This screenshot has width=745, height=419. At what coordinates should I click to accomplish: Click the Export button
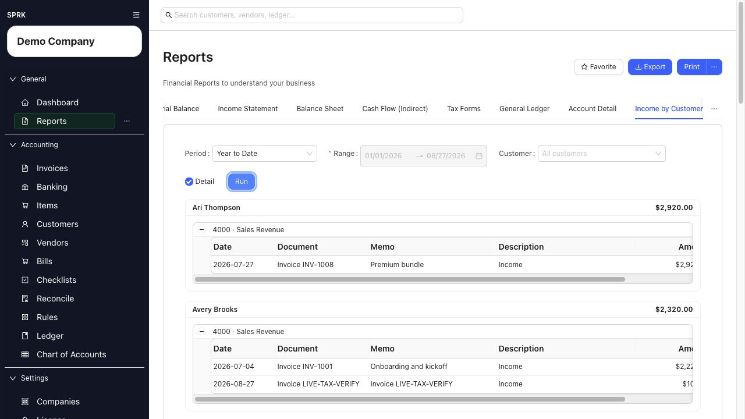coord(650,67)
